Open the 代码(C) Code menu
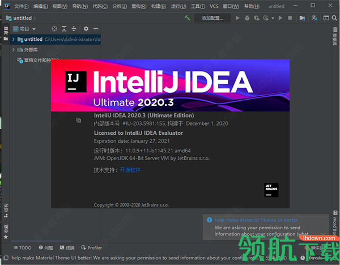 pyautogui.click(x=100, y=6)
